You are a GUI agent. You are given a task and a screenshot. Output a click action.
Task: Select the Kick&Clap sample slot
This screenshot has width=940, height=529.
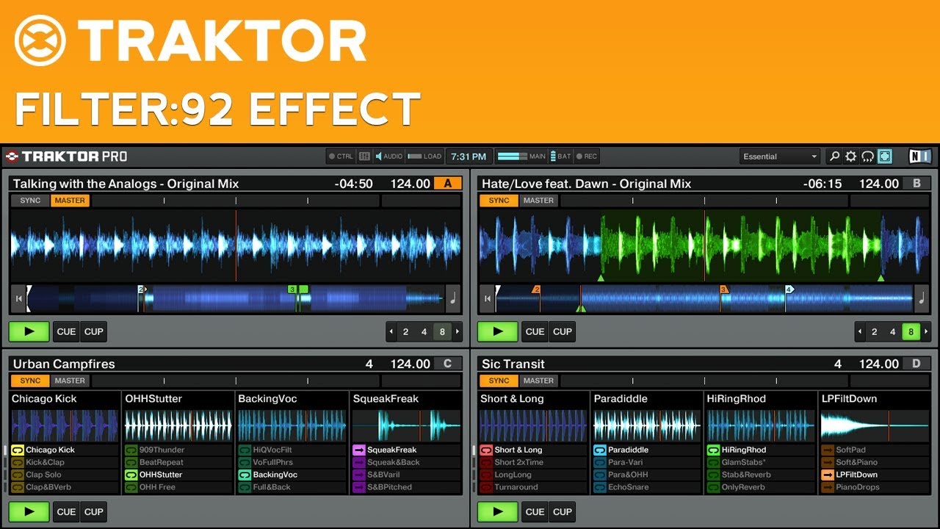(65, 462)
